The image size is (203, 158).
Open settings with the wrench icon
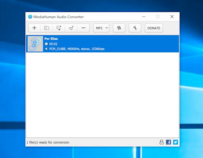click(135, 28)
